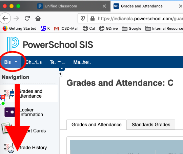The height and width of the screenshot is (154, 183).
Task: Click the purple locker icon
Action: point(10,112)
